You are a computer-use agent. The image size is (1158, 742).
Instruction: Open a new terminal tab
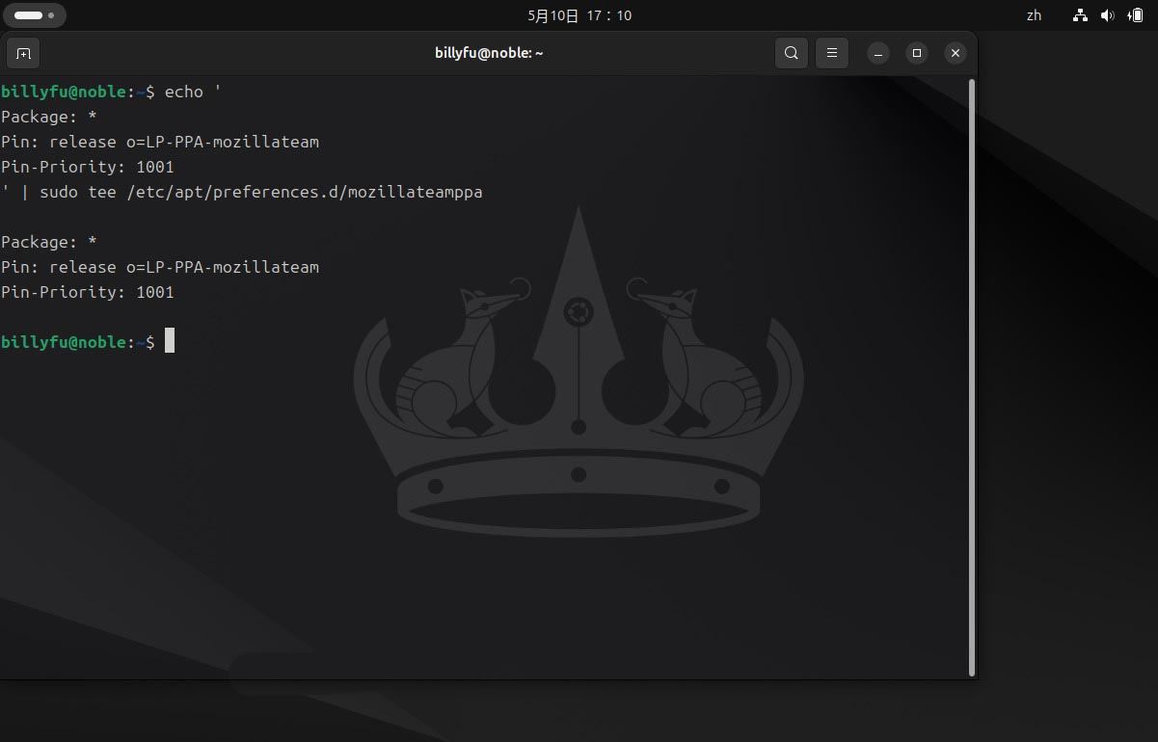(24, 53)
